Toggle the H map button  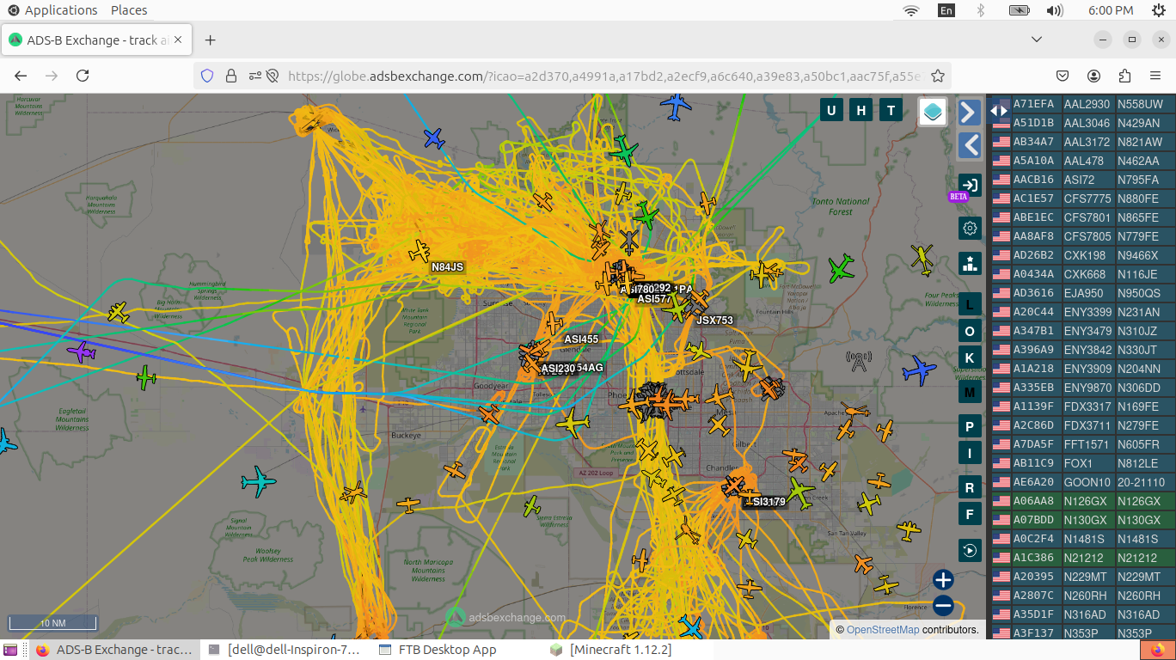pos(861,110)
